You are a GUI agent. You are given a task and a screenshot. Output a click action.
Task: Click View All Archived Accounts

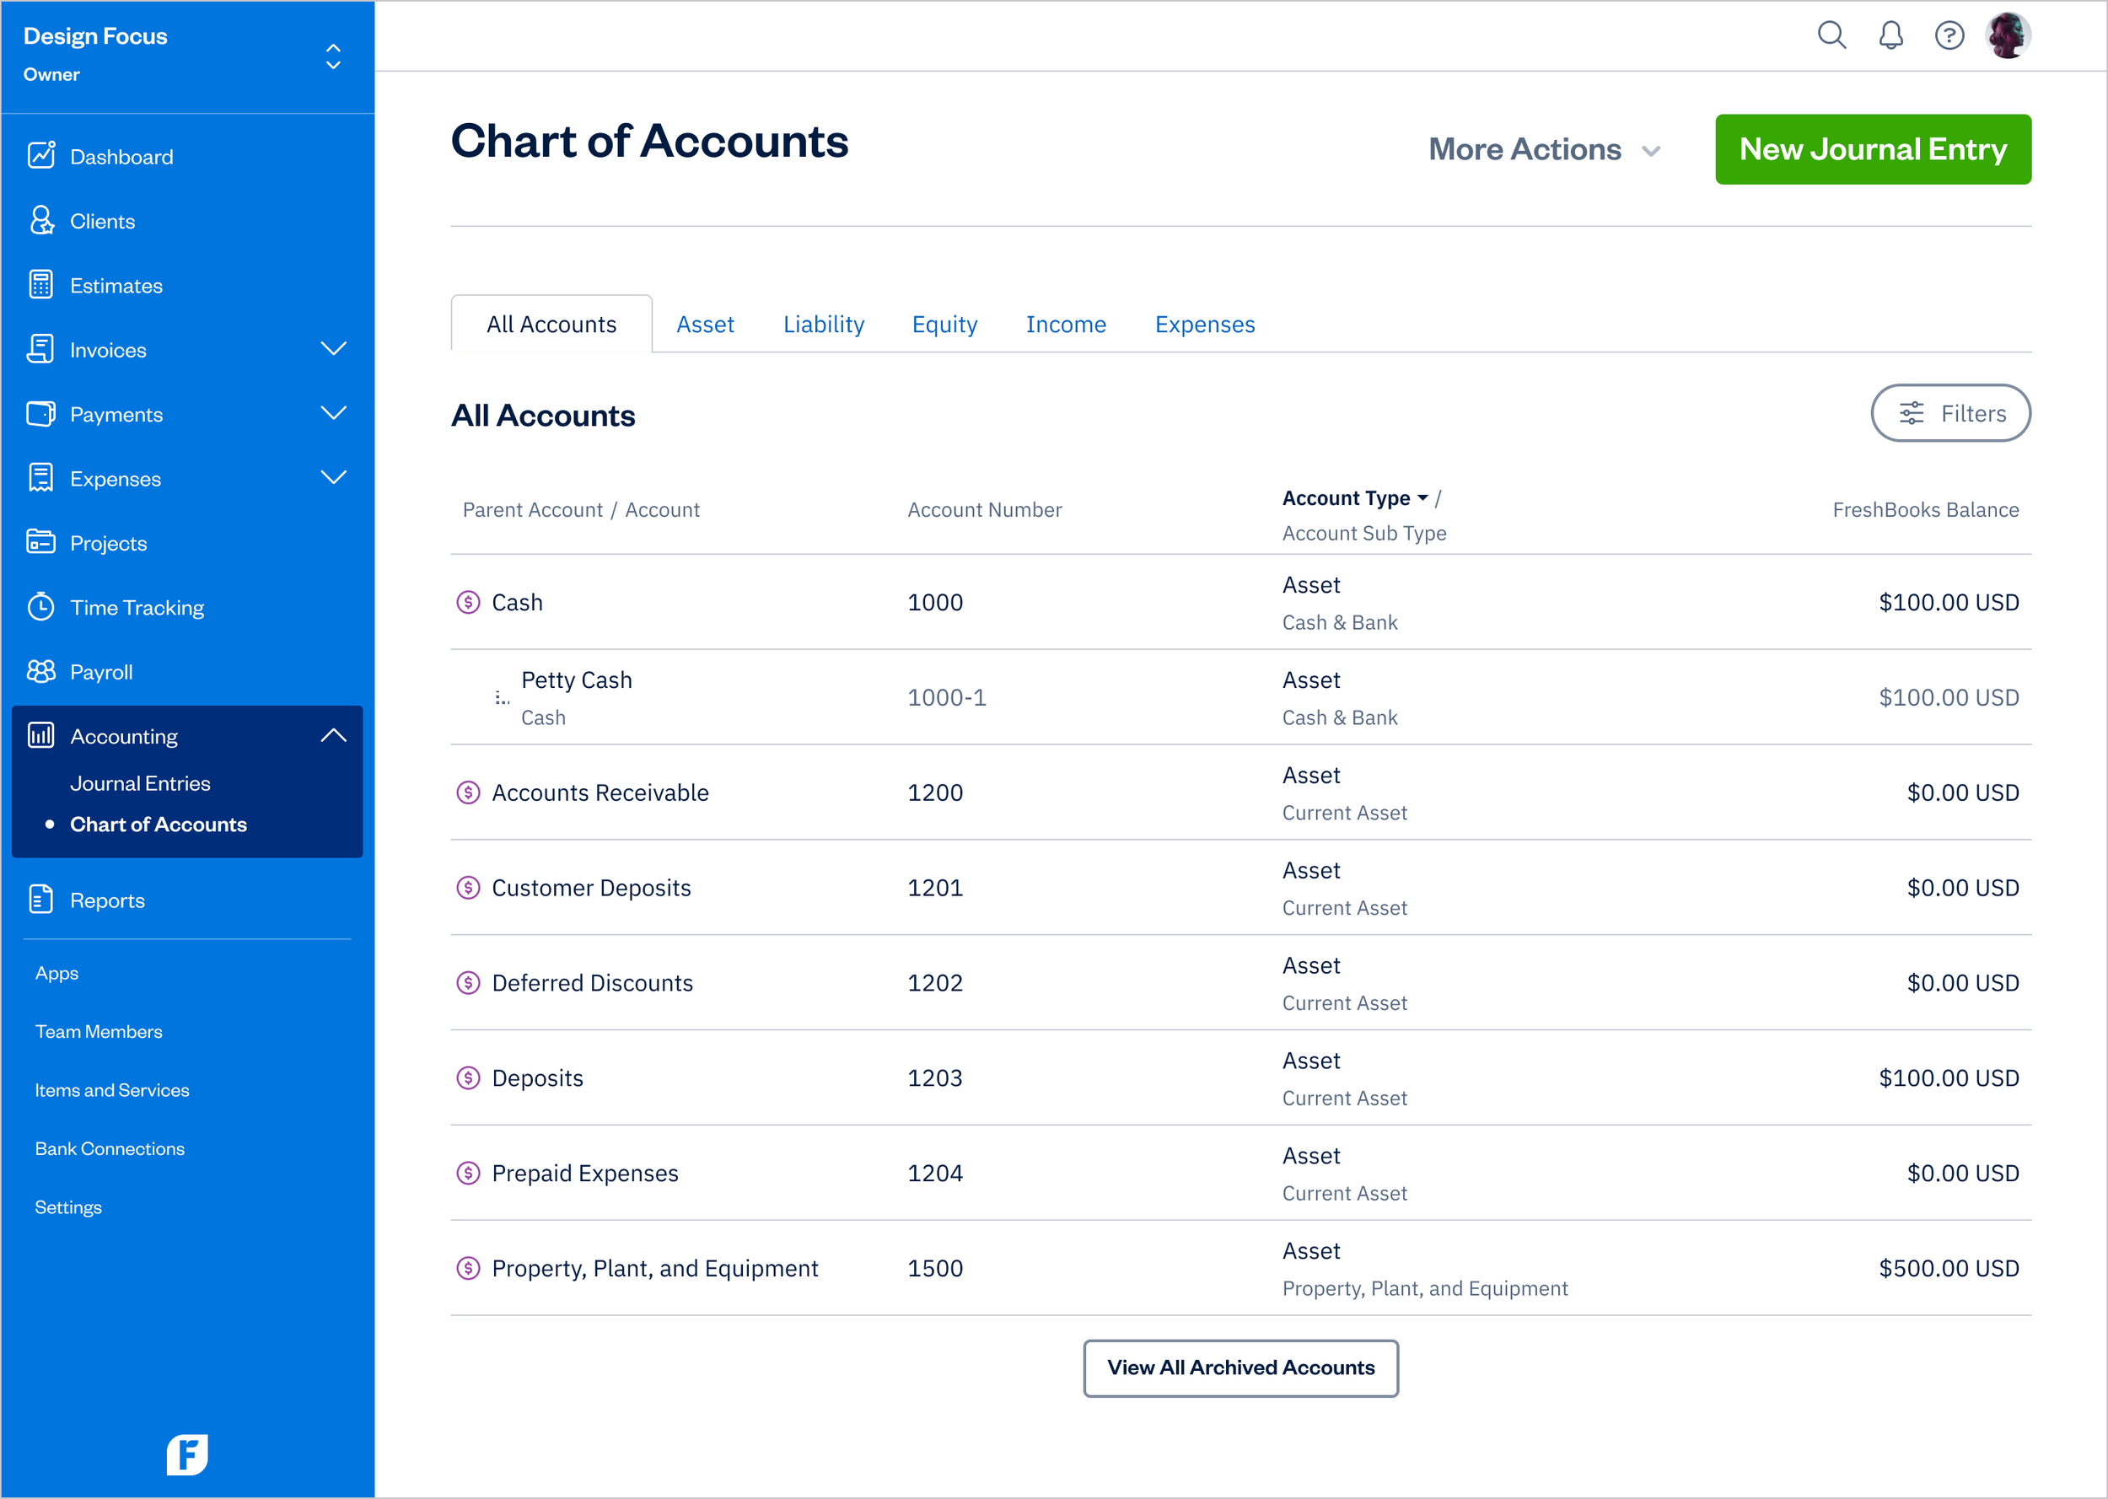tap(1240, 1369)
